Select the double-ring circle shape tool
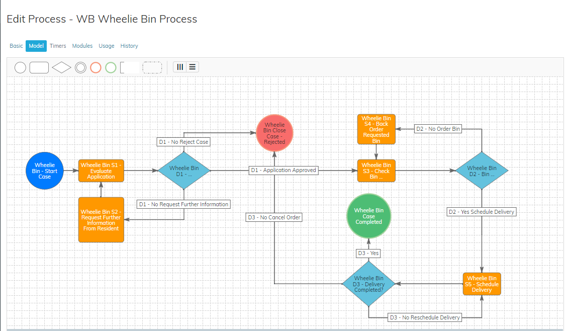This screenshot has height=331, width=570. [x=80, y=67]
